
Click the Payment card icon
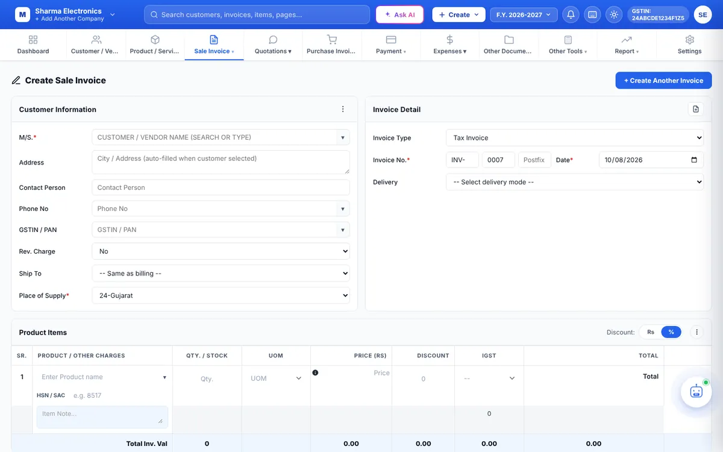click(391, 40)
